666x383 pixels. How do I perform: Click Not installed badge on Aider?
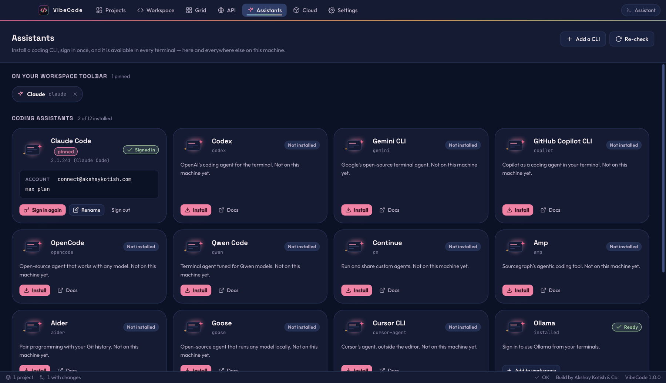click(x=141, y=327)
